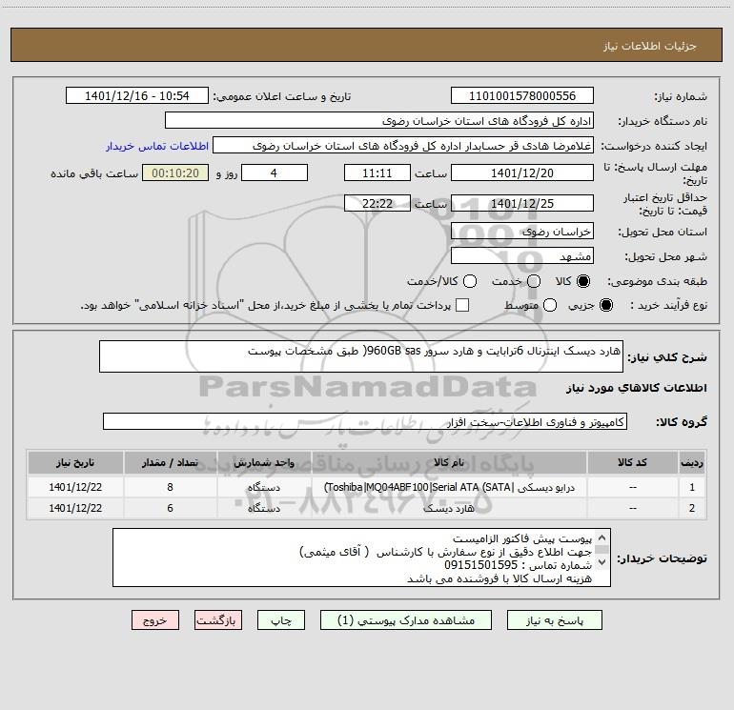Click the شماره نیاز field 1101001578000556
This screenshot has width=734, height=710.
click(522, 95)
